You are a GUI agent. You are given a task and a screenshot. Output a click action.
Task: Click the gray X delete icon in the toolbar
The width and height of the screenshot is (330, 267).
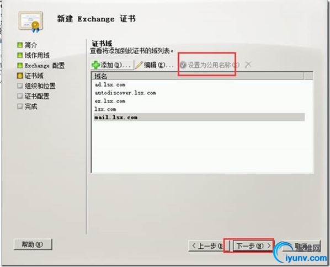pos(248,65)
